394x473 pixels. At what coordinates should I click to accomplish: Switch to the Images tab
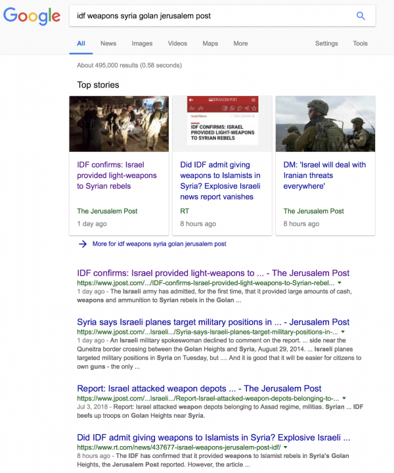142,43
